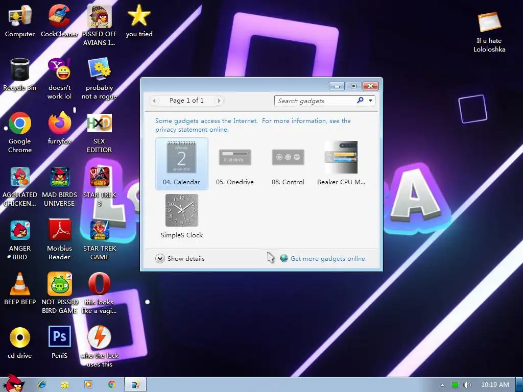Select the CockCleaner desktop icon
Screen dimensions: 523x392
pyautogui.click(x=59, y=20)
